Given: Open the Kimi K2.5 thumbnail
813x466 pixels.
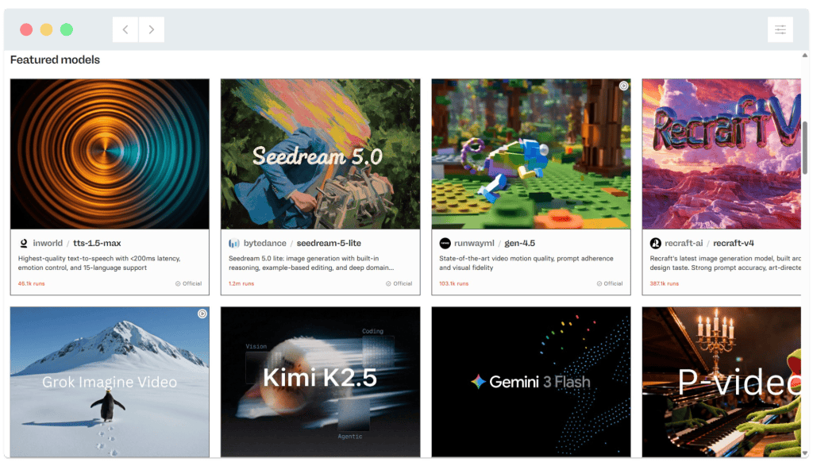Looking at the screenshot, I should point(321,382).
